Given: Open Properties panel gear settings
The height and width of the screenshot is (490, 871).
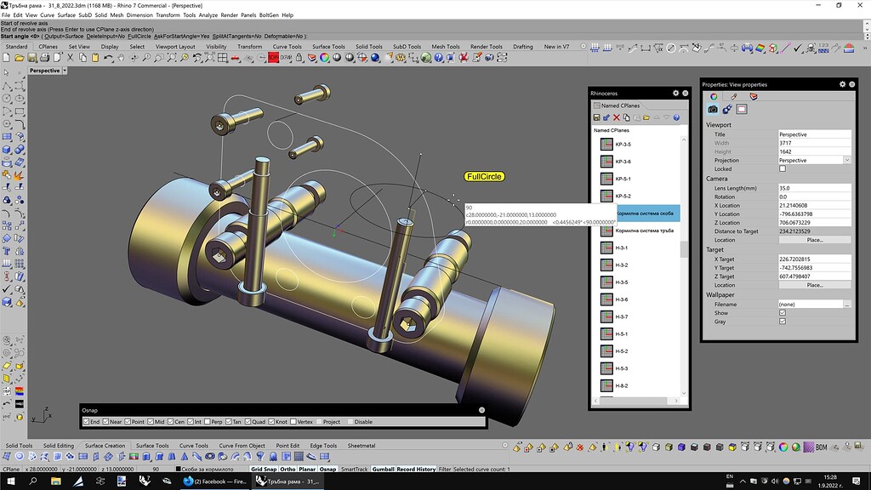Looking at the screenshot, I should click(843, 84).
